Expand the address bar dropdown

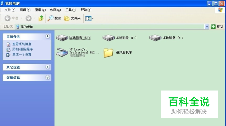click(207, 27)
